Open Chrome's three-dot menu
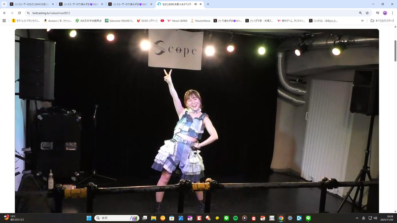Image resolution: width=397 pixels, height=223 pixels. pyautogui.click(x=392, y=13)
